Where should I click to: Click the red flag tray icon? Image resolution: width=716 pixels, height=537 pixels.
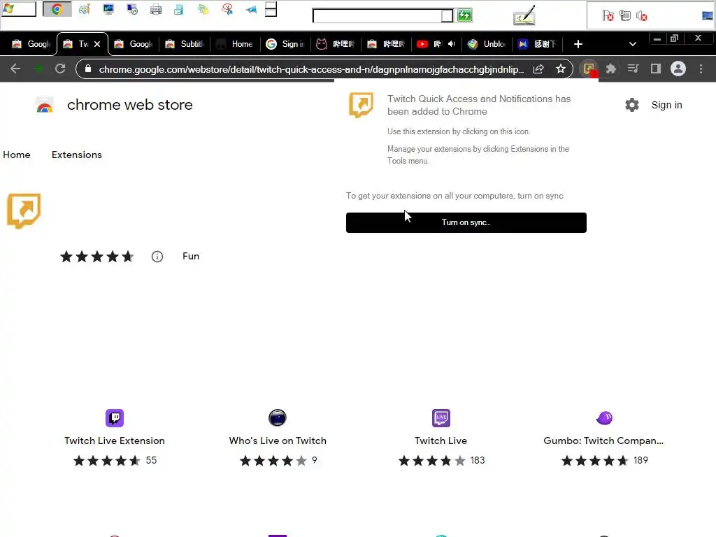608,17
